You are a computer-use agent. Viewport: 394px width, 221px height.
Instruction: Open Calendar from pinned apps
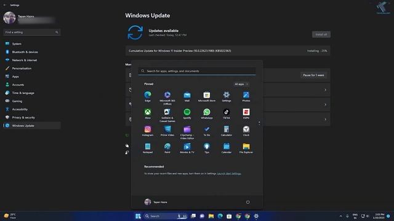[227, 148]
